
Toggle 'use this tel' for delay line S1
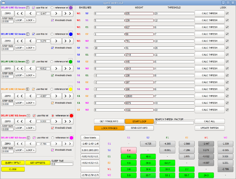(x=34, y=8)
